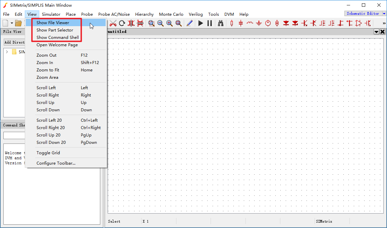Click the Select status bar text
The width and height of the screenshot is (387, 228).
click(114, 221)
